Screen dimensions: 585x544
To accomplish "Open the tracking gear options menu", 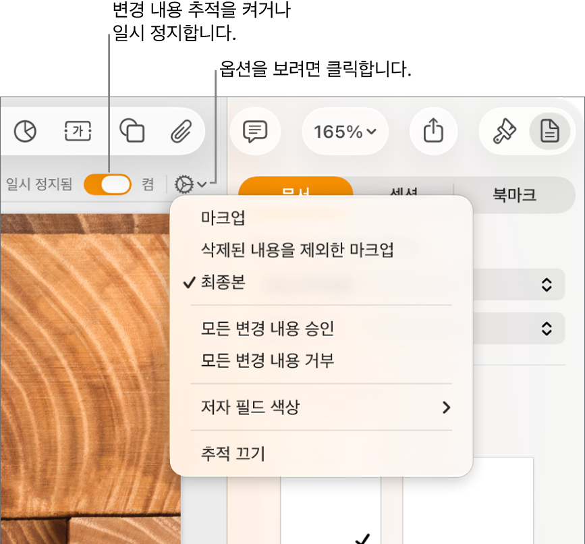I will click(x=190, y=184).
